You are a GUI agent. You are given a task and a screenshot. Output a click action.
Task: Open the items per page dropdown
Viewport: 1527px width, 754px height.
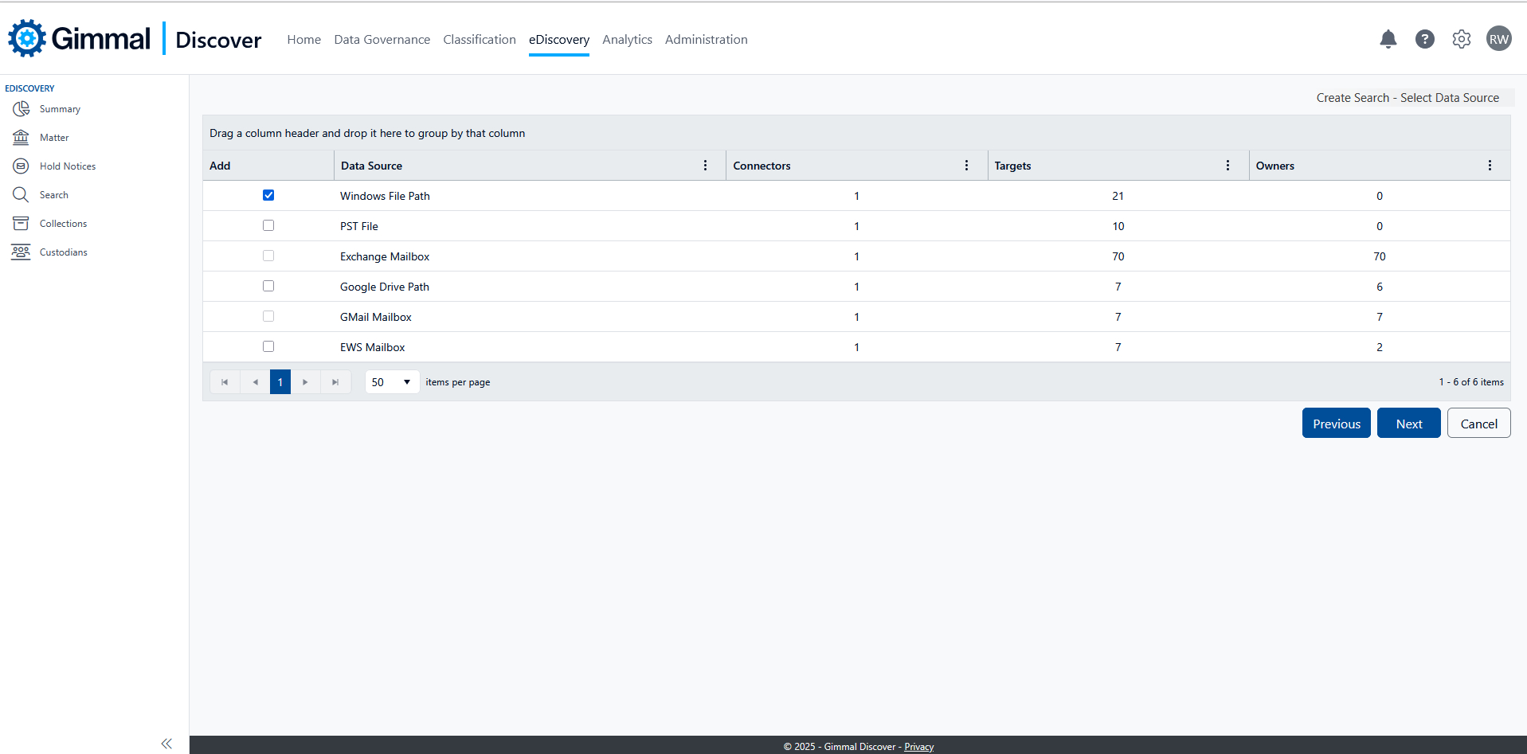[392, 382]
